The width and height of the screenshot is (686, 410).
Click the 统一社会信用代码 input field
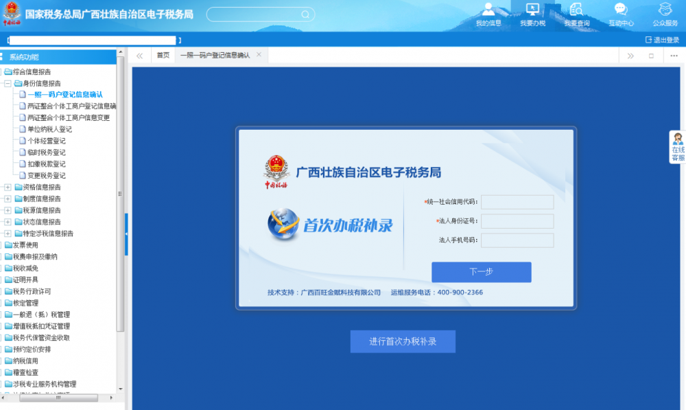pyautogui.click(x=517, y=202)
